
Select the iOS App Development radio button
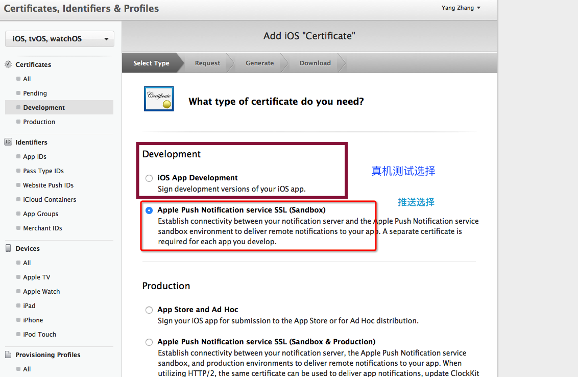[x=149, y=178]
